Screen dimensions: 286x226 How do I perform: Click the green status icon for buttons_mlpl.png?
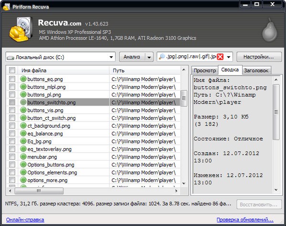pos(23,86)
